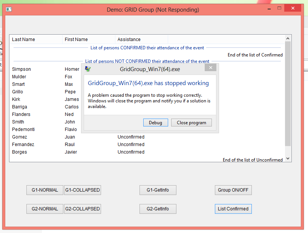Sort by the Assistance column header
Viewport: 308px width, 233px height.
coord(142,40)
